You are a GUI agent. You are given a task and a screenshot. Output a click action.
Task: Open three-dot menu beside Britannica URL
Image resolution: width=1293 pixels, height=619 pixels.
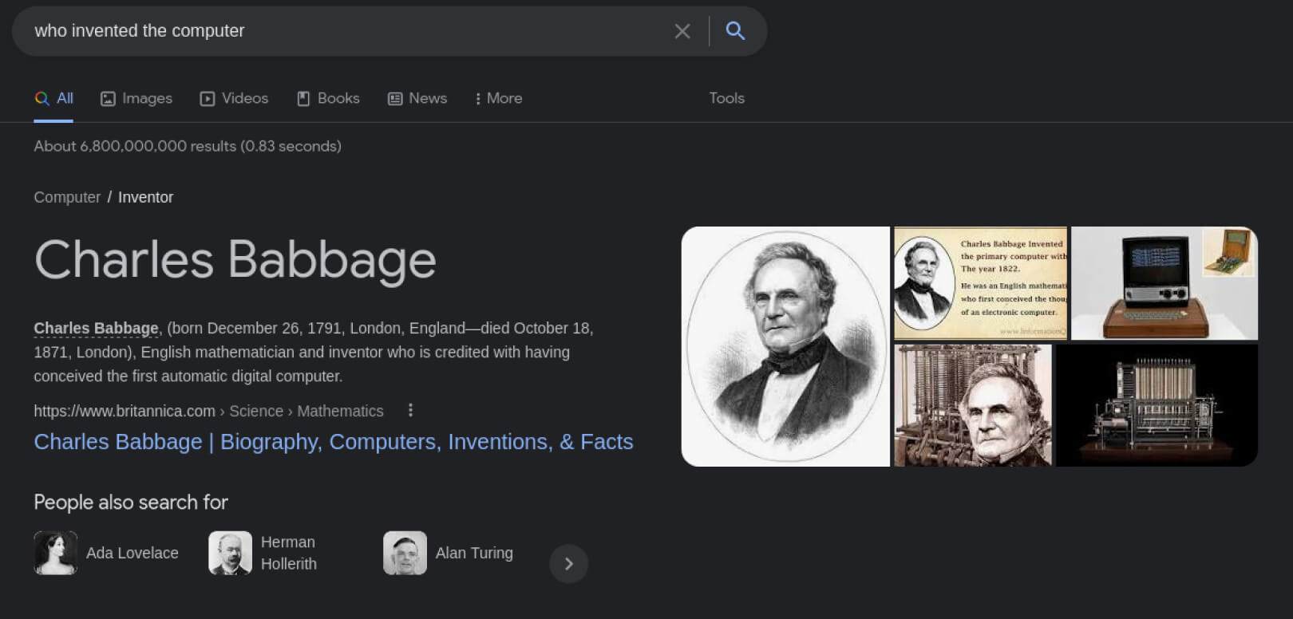coord(410,410)
